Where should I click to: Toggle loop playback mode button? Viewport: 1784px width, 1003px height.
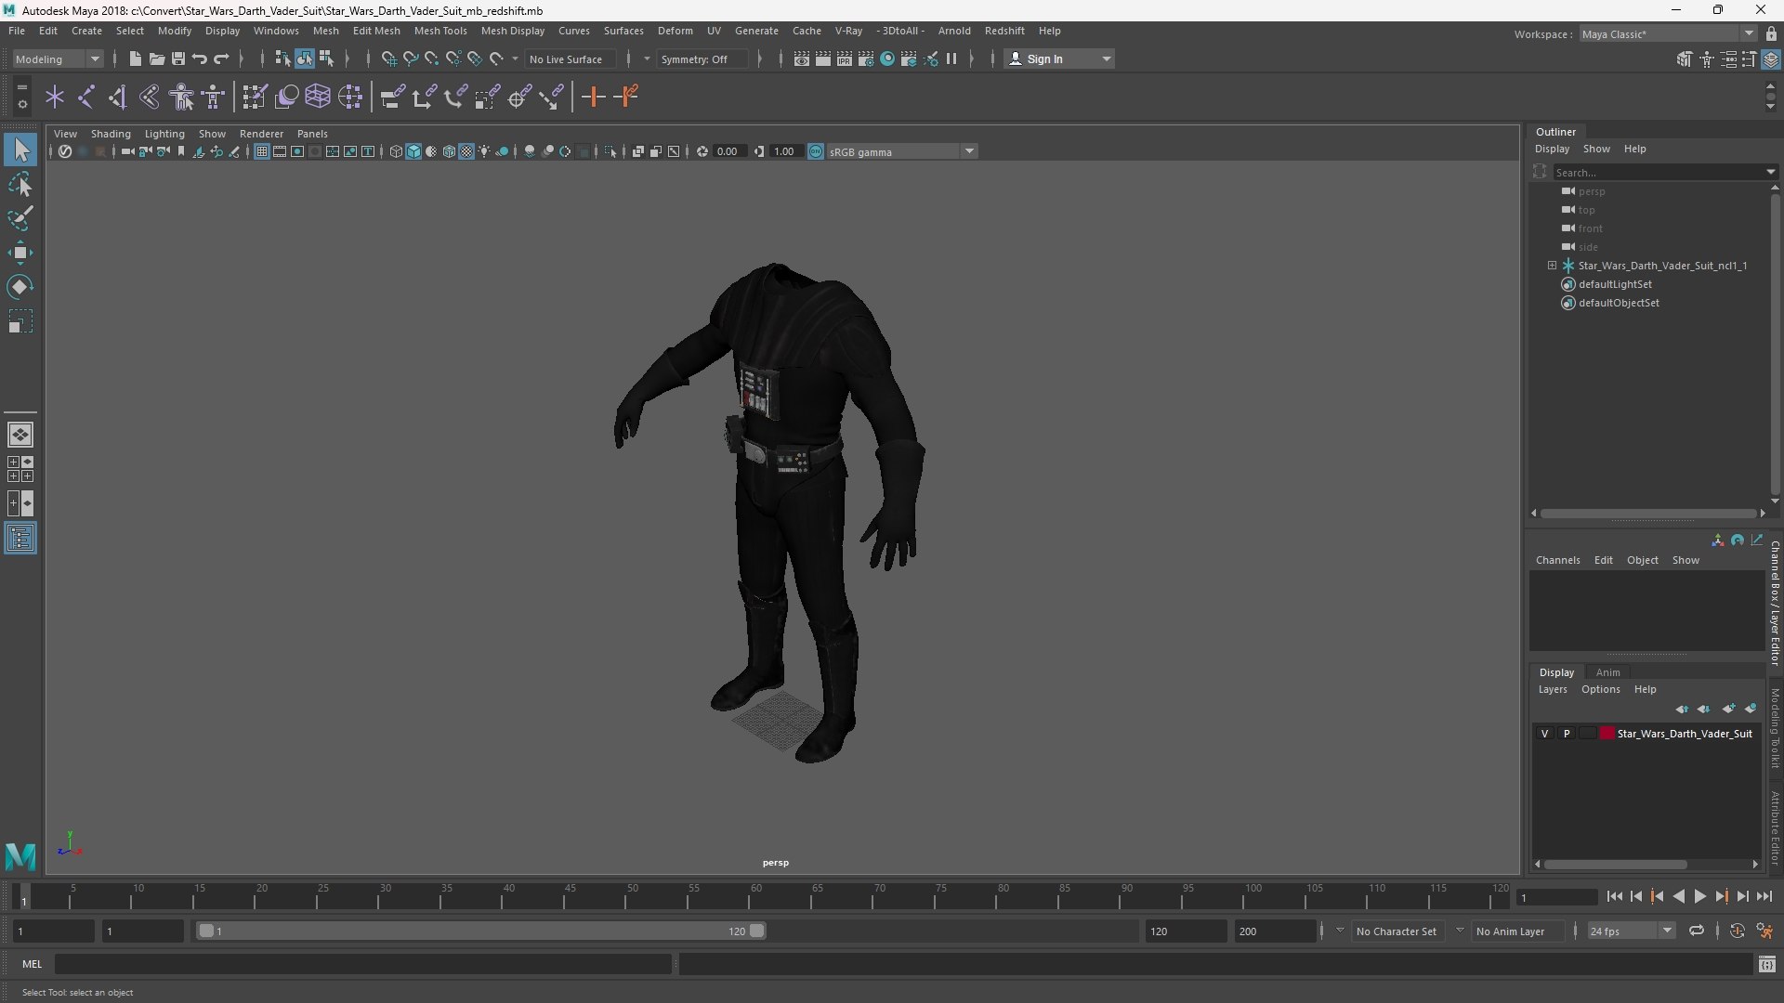point(1697,931)
